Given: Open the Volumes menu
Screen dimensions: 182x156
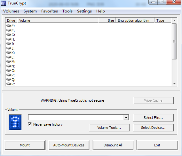Looking at the screenshot, I should click(11, 11).
